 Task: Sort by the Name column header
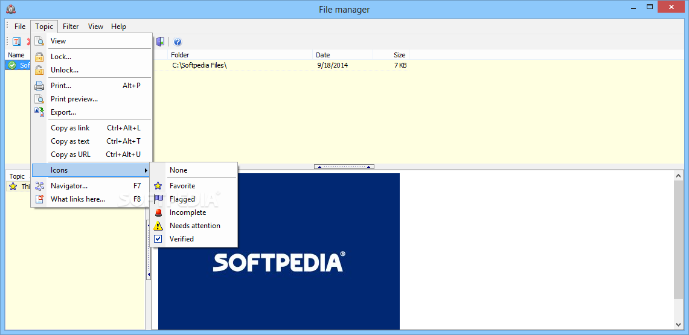click(17, 55)
